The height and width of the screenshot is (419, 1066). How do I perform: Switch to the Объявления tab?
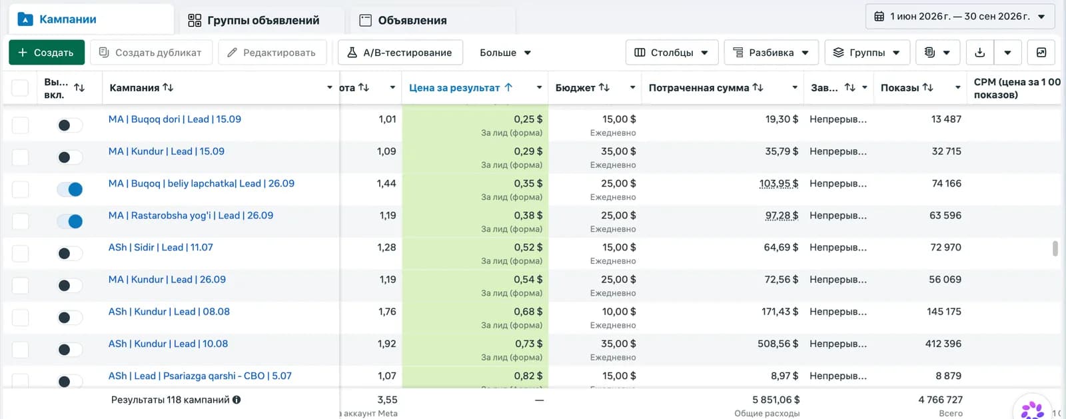click(432, 20)
